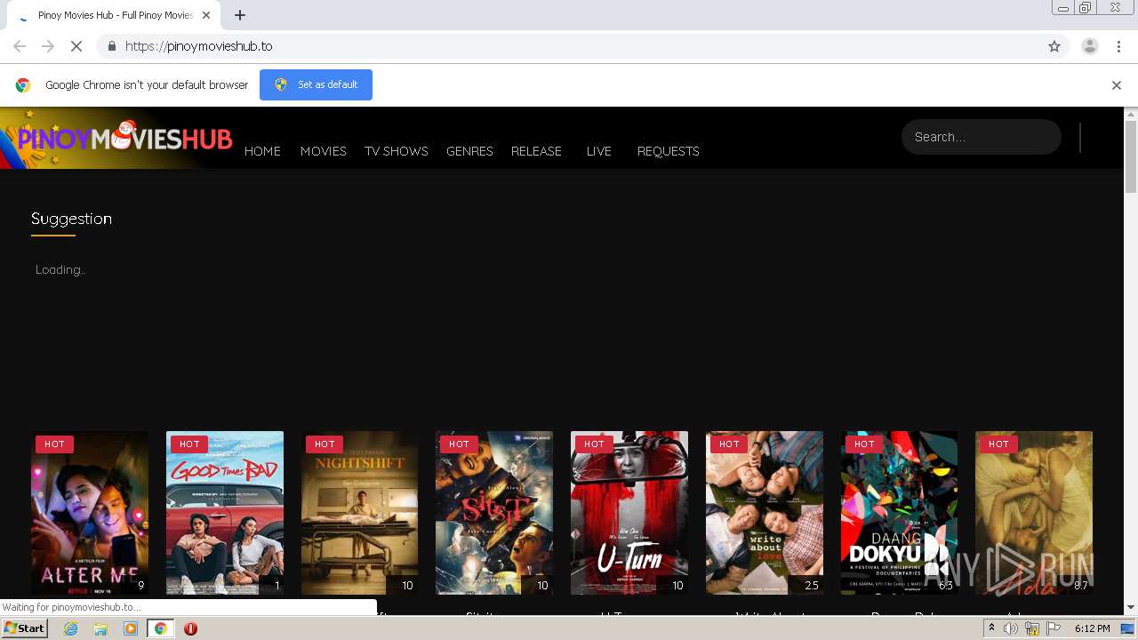Open Chrome profile avatar menu
Screen dimensions: 1138x640
pos(1089,46)
